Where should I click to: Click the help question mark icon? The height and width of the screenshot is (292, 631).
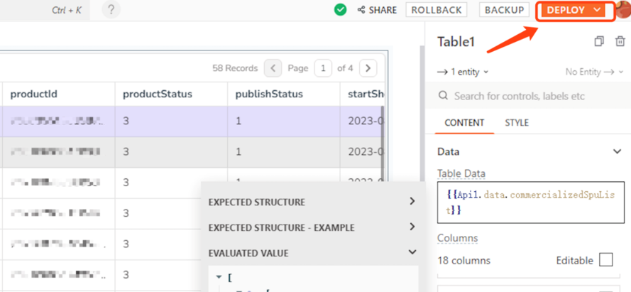click(111, 10)
